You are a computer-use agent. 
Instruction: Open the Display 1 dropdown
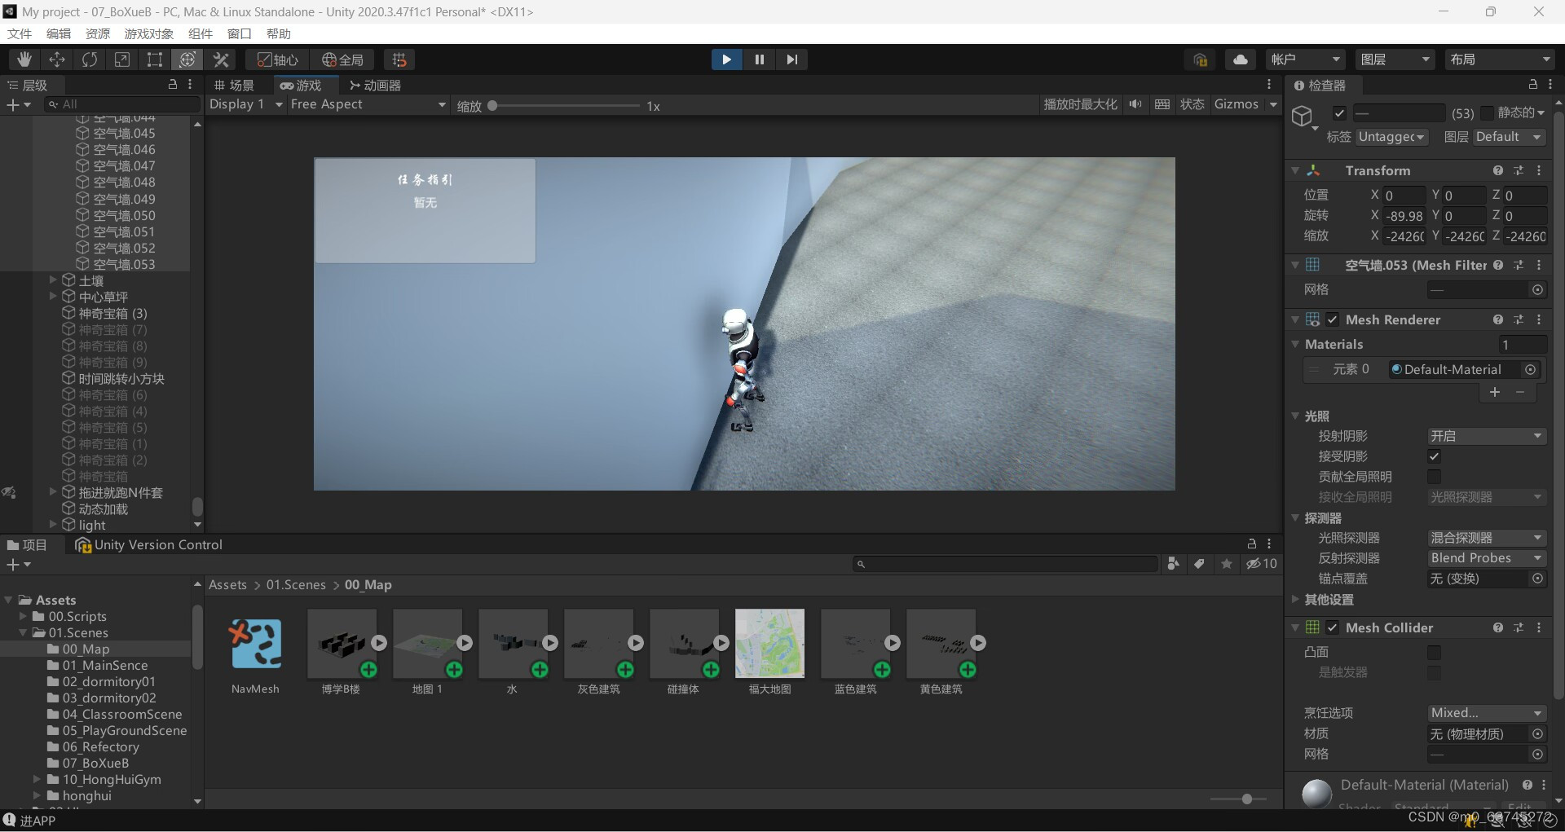pos(245,104)
